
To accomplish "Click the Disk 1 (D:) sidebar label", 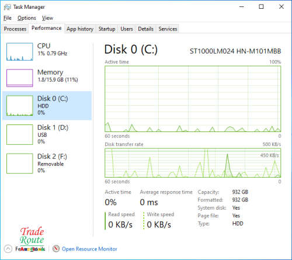I will point(53,127).
